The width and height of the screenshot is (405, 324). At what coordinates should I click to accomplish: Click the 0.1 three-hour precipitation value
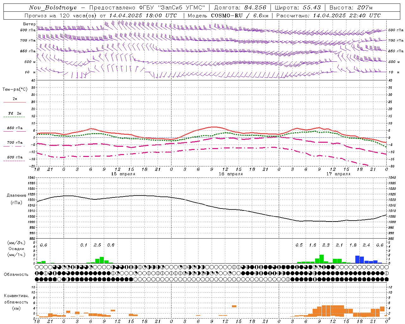tap(84, 245)
